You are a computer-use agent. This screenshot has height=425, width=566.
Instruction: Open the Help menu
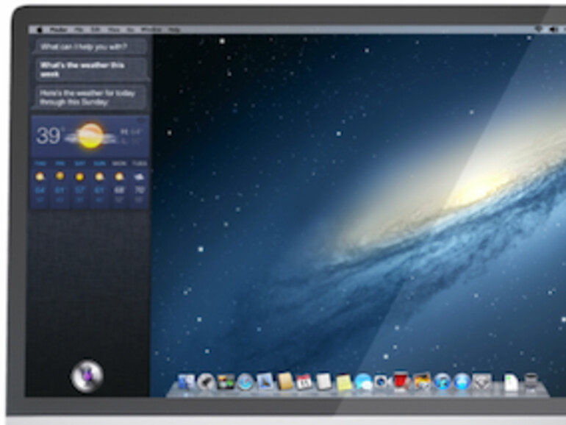pos(174,29)
